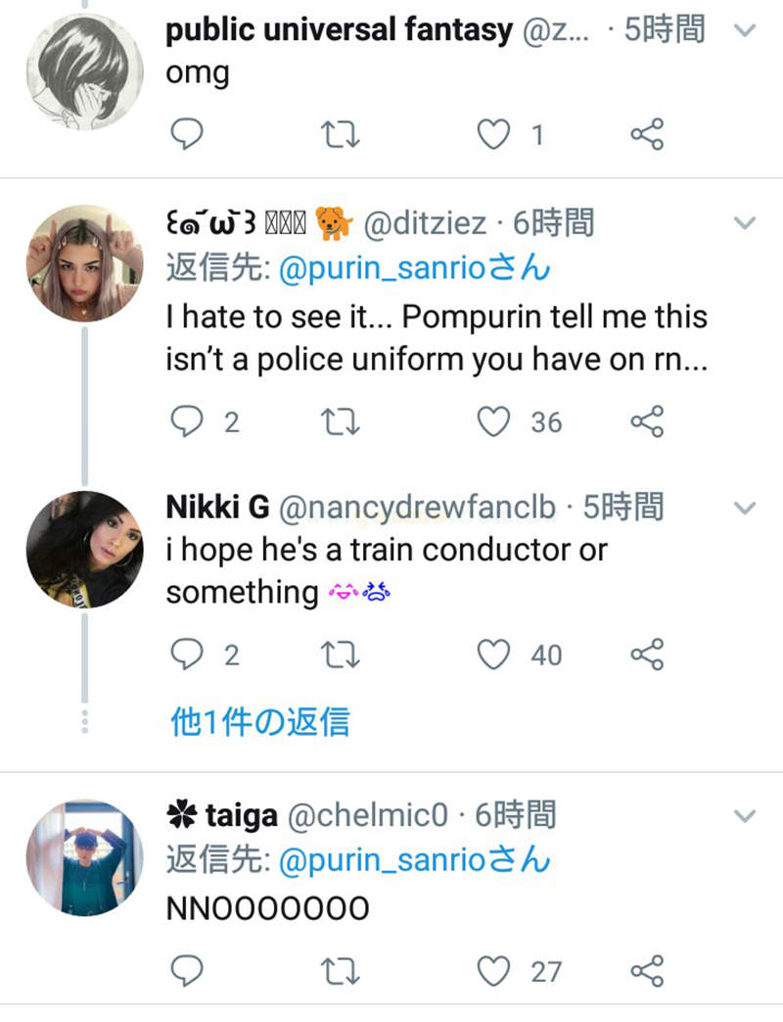Open the menu on taiga's tweet

coord(746,815)
